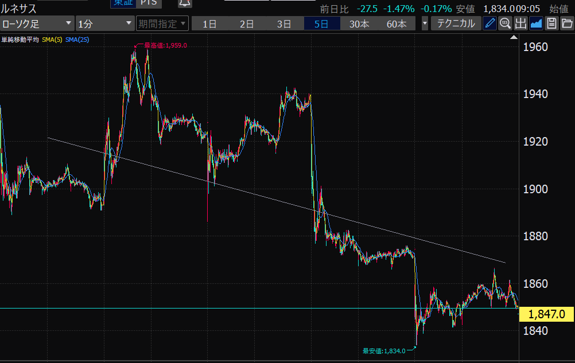Viewport: 575px width, 363px height.
Task: Select the pencil drawing tool
Action: 489,24
